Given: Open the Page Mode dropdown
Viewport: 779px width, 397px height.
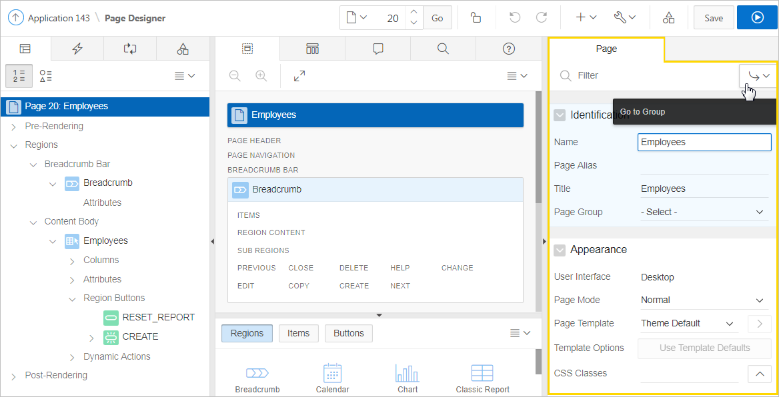Looking at the screenshot, I should click(704, 300).
